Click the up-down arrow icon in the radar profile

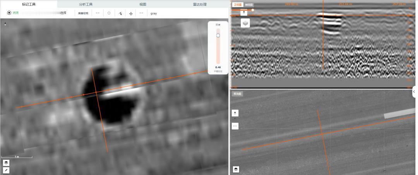click(244, 13)
